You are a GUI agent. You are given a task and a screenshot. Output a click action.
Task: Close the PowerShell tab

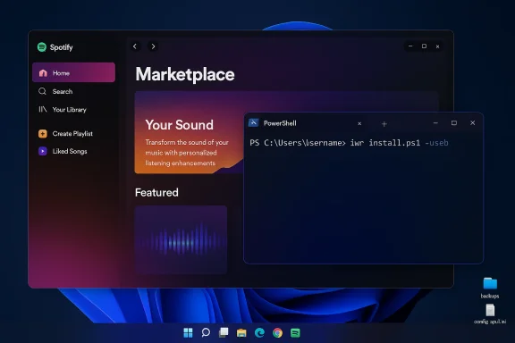359,124
